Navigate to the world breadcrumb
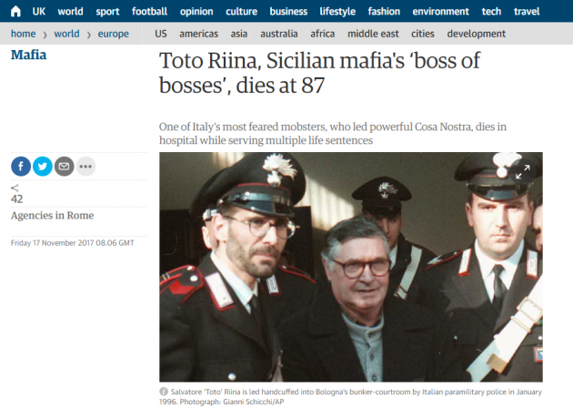Image resolution: width=573 pixels, height=418 pixels. pos(66,34)
